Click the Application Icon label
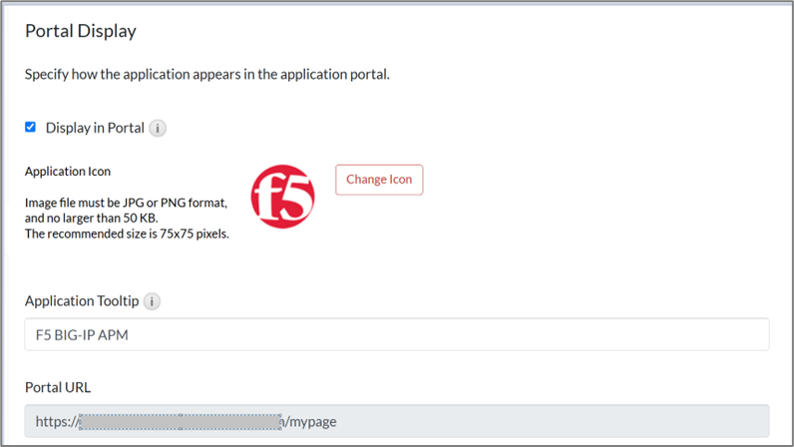This screenshot has width=794, height=447. (x=68, y=172)
